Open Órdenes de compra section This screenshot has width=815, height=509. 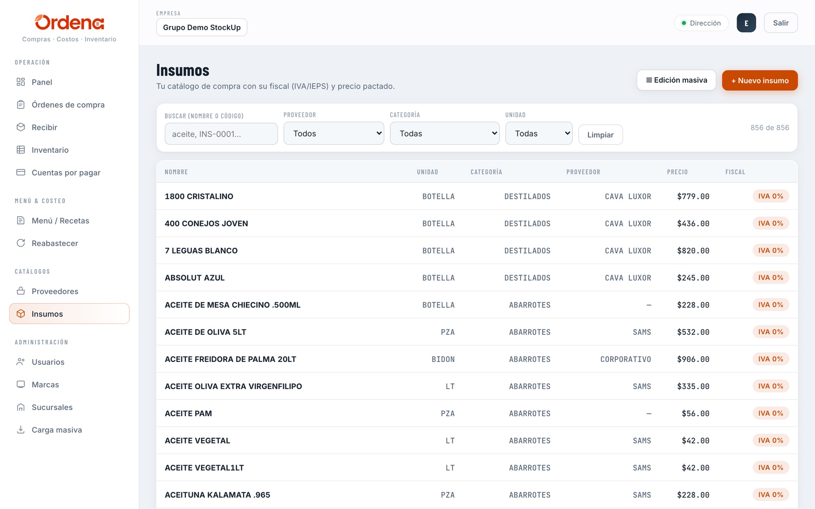(x=69, y=105)
